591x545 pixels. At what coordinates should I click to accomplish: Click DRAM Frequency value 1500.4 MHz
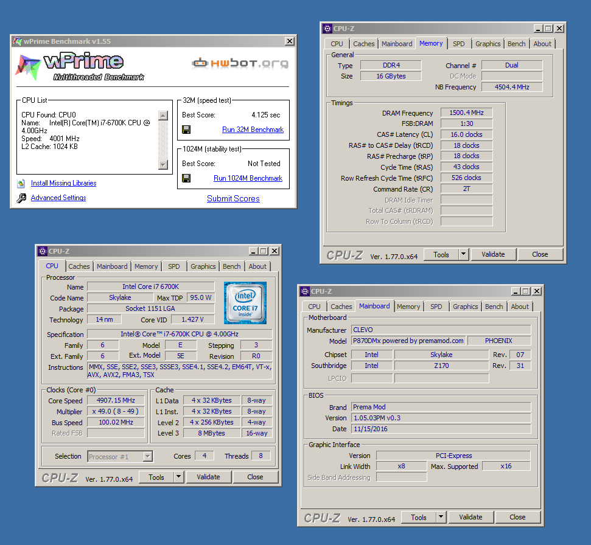click(466, 113)
